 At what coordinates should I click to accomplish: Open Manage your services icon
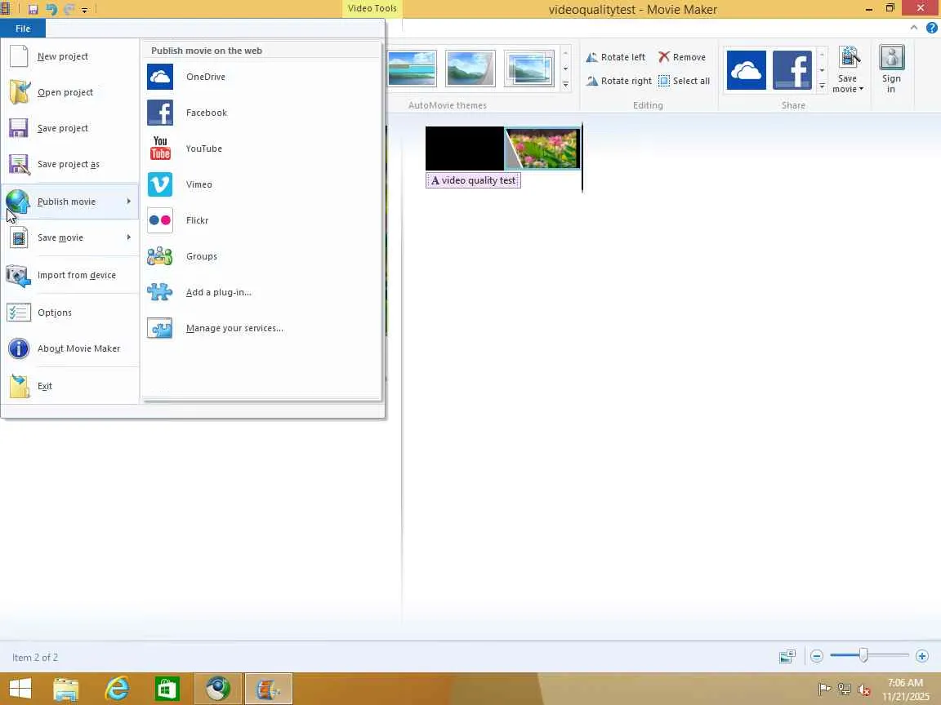(160, 329)
